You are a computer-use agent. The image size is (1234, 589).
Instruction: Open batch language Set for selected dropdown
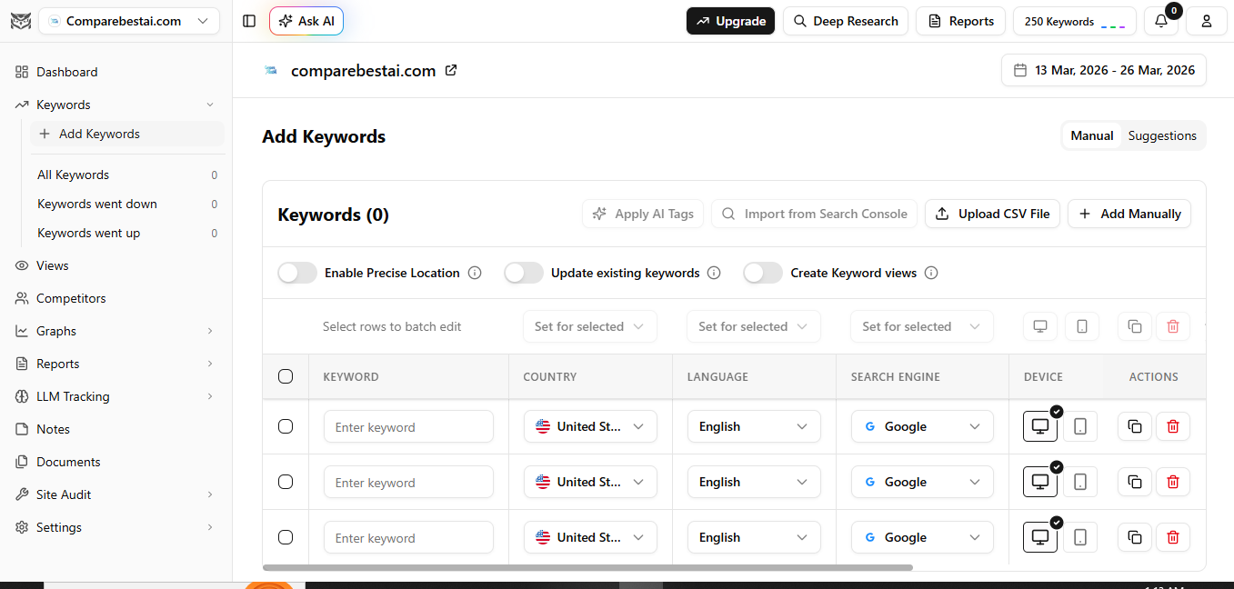click(754, 326)
